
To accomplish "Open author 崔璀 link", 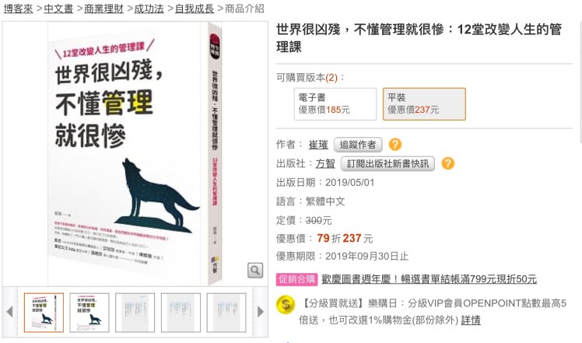I will click(318, 145).
